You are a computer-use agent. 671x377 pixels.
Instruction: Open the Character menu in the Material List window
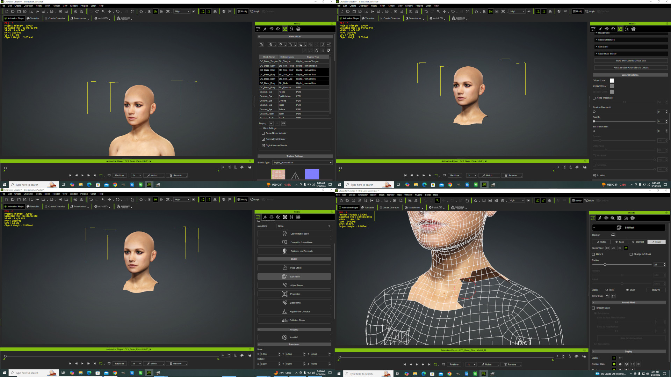coord(28,6)
